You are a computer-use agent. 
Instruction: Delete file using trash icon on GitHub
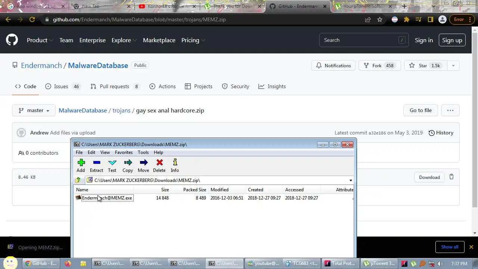tap(451, 177)
